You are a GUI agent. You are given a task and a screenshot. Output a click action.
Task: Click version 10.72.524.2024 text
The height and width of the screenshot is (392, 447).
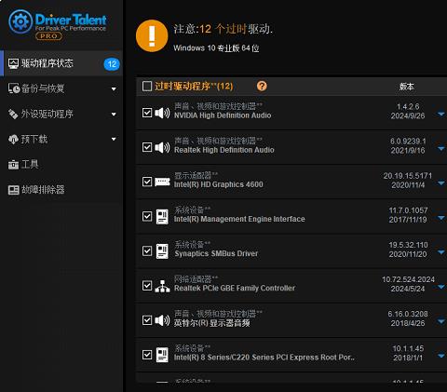(x=408, y=279)
